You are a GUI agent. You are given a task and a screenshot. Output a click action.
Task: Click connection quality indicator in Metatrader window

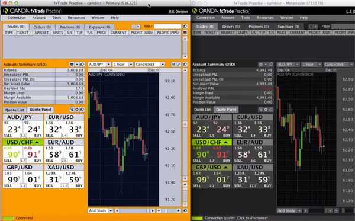point(197,218)
